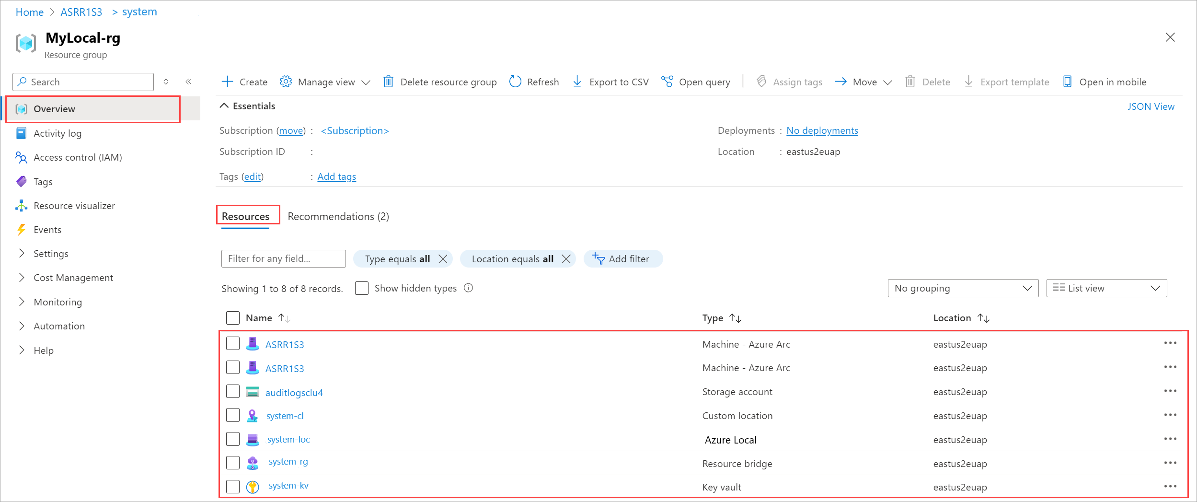
Task: Select the Resources tab
Action: click(247, 216)
